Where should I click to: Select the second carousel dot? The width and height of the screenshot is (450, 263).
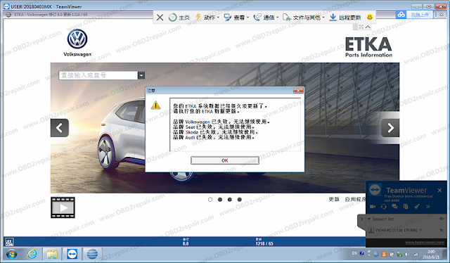coord(220,200)
